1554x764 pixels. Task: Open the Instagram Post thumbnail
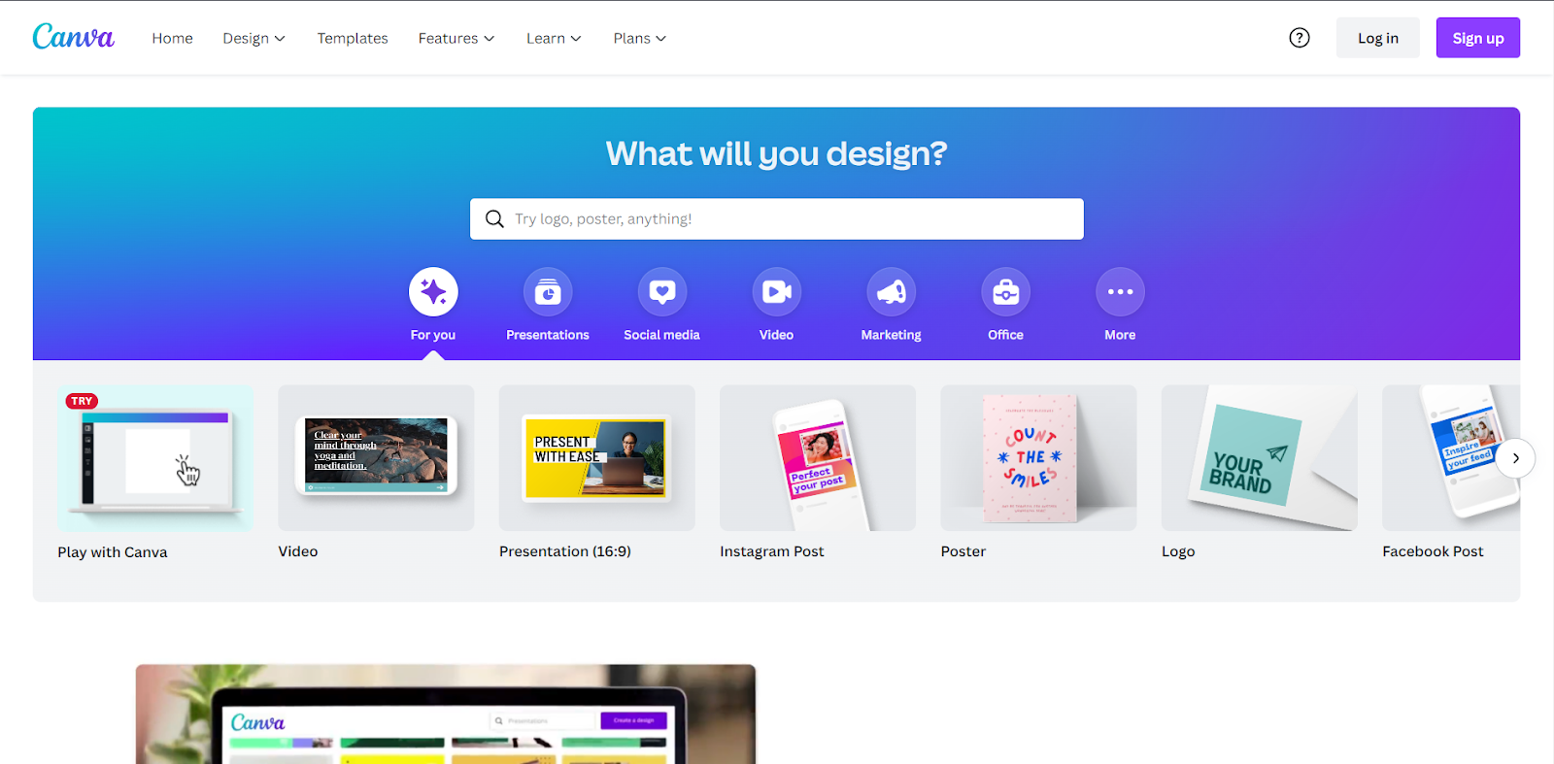click(818, 458)
